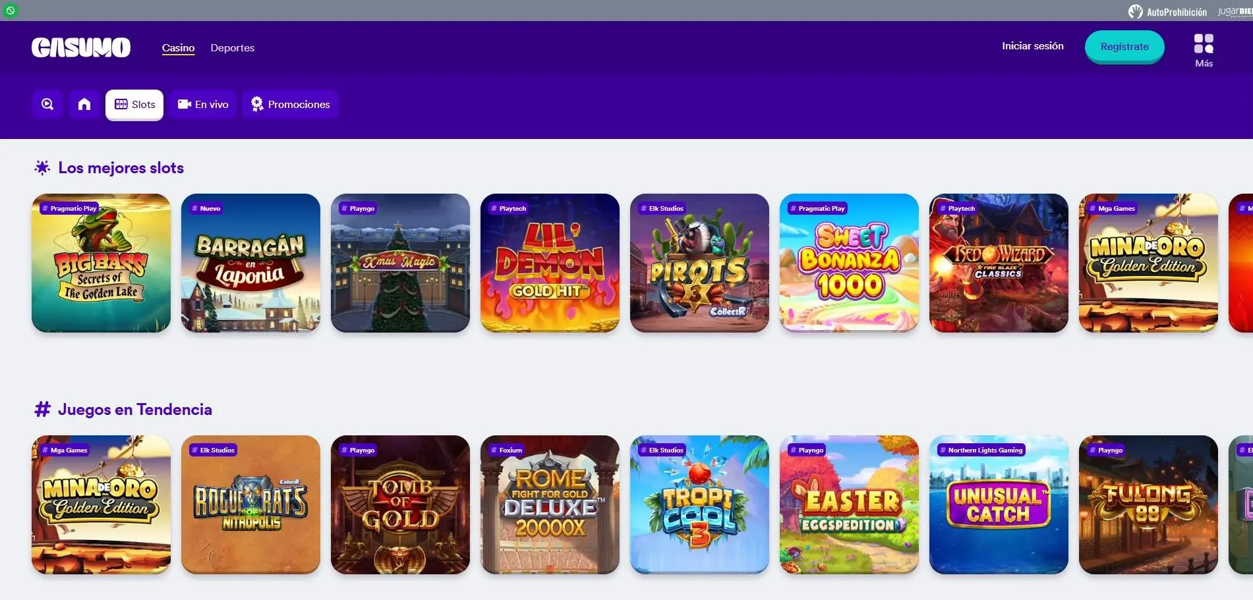
Task: Switch to the En vivo tab
Action: point(203,104)
